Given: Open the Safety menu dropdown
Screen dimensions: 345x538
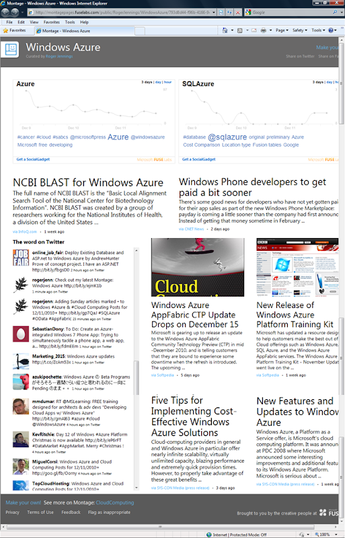Looking at the screenshot, I should [x=300, y=30].
